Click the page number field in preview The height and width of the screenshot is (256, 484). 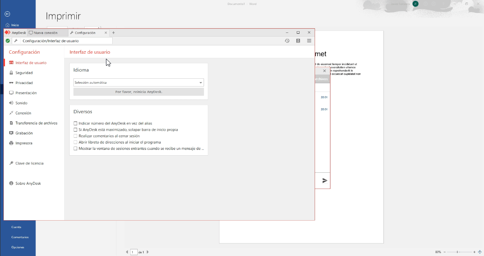(x=134, y=252)
